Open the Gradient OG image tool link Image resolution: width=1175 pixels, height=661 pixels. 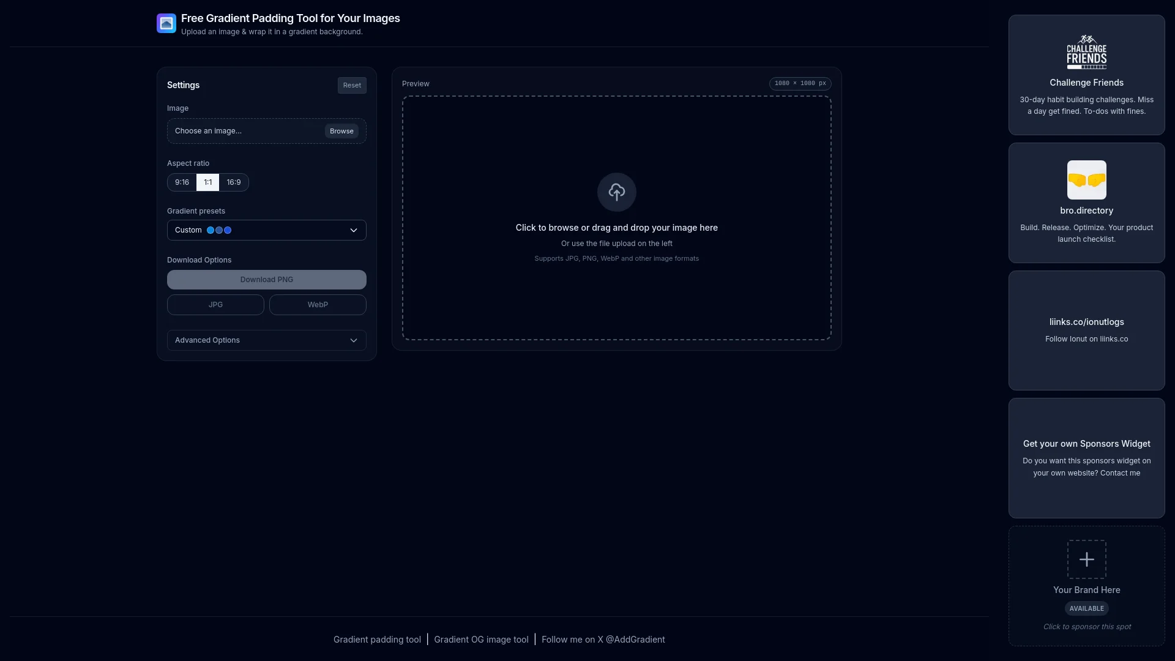481,640
